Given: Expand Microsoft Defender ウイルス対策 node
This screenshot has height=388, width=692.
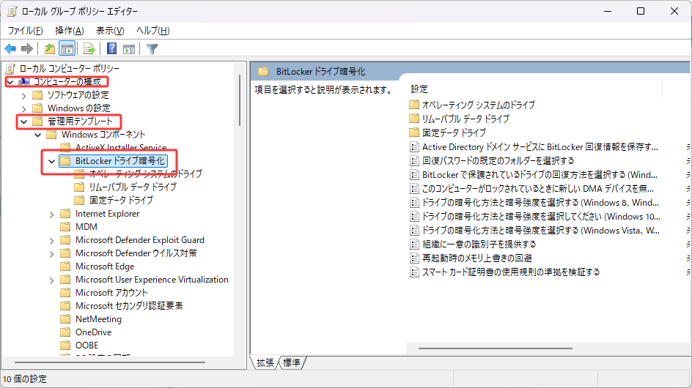Looking at the screenshot, I should (51, 254).
